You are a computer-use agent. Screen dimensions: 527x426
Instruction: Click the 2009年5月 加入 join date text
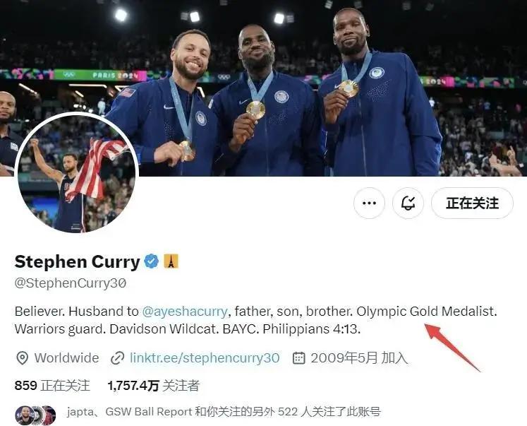coord(359,357)
